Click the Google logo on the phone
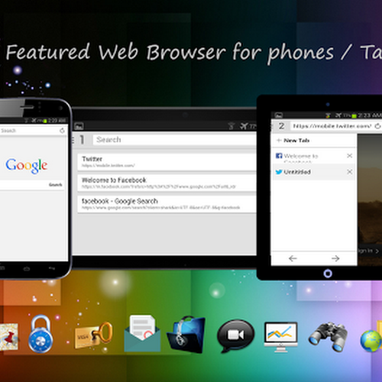This screenshot has height=382, width=382. coord(27,166)
